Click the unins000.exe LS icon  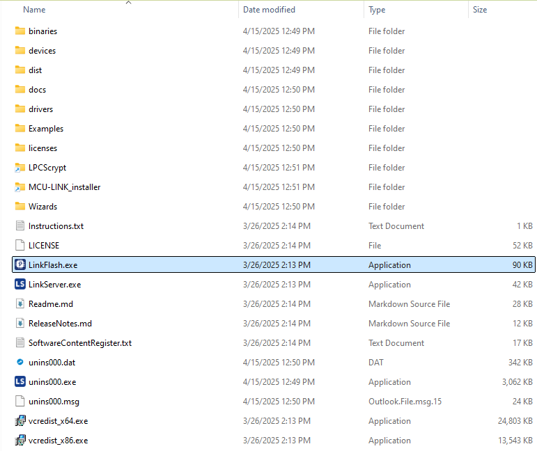click(20, 382)
